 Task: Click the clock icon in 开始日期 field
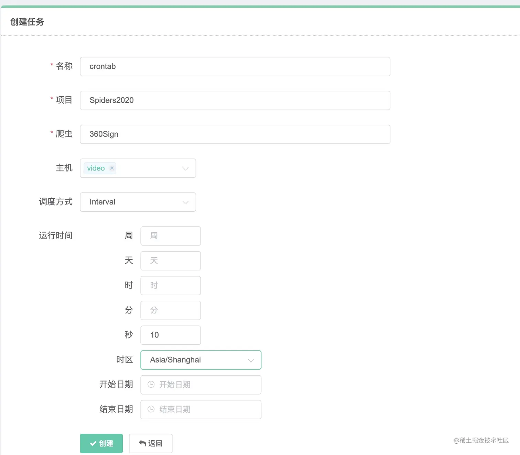pyautogui.click(x=151, y=385)
